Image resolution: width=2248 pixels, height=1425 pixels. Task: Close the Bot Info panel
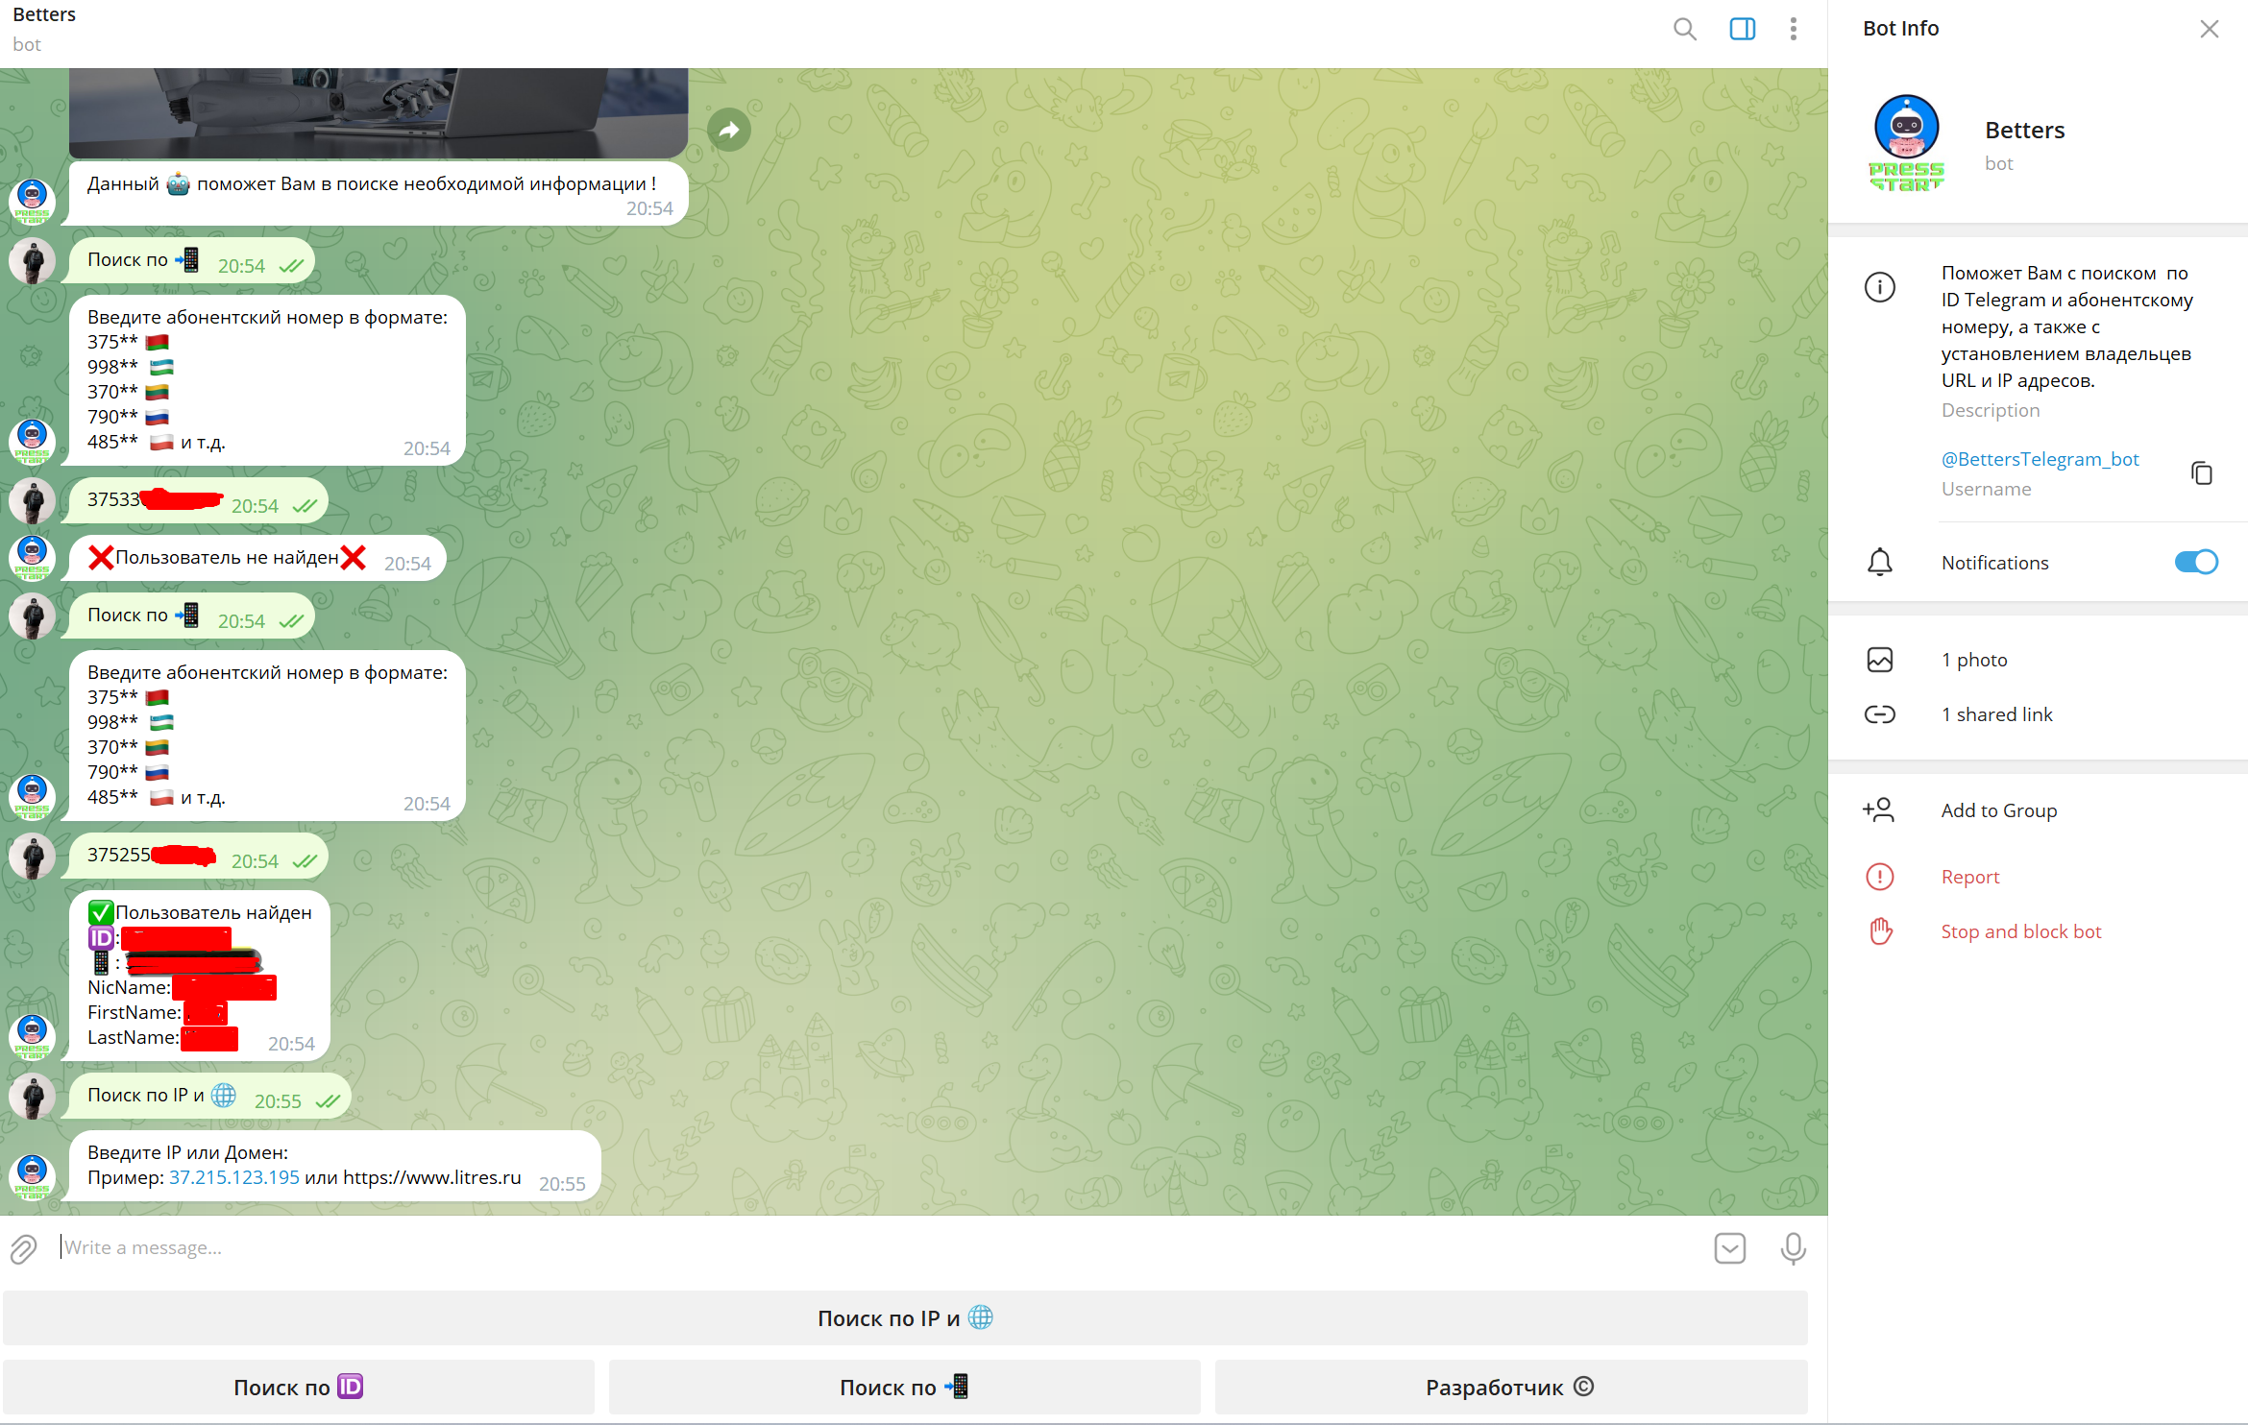coord(2209,29)
